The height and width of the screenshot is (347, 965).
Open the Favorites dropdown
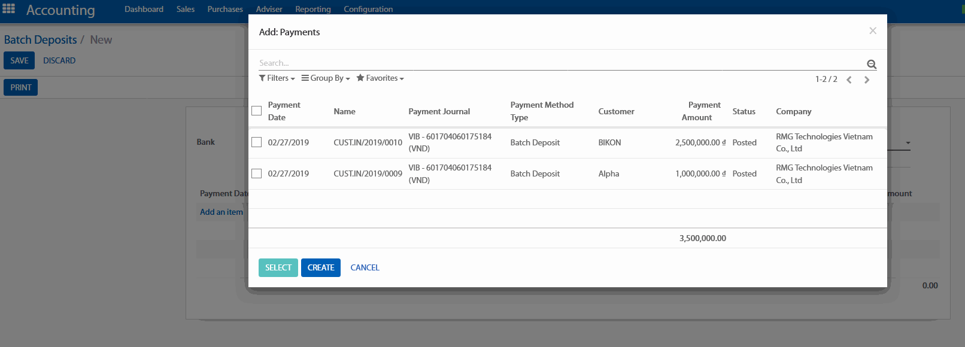(x=380, y=78)
